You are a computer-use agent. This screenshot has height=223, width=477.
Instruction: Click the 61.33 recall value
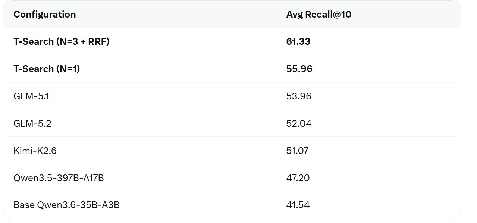298,42
